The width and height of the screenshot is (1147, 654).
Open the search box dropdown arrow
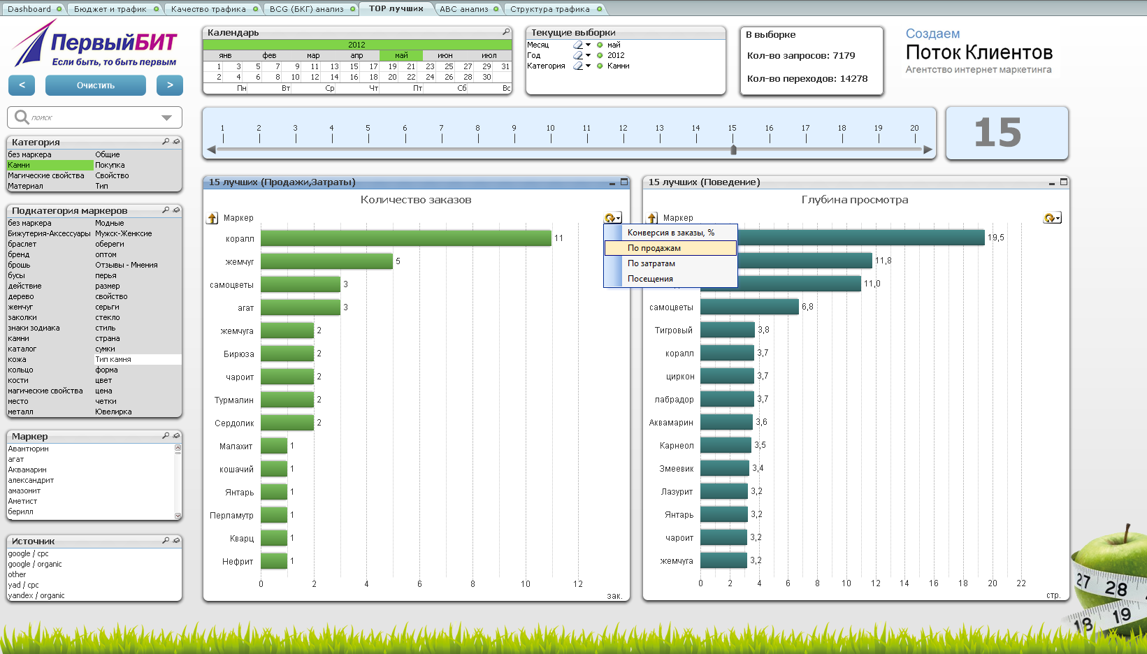(x=166, y=117)
